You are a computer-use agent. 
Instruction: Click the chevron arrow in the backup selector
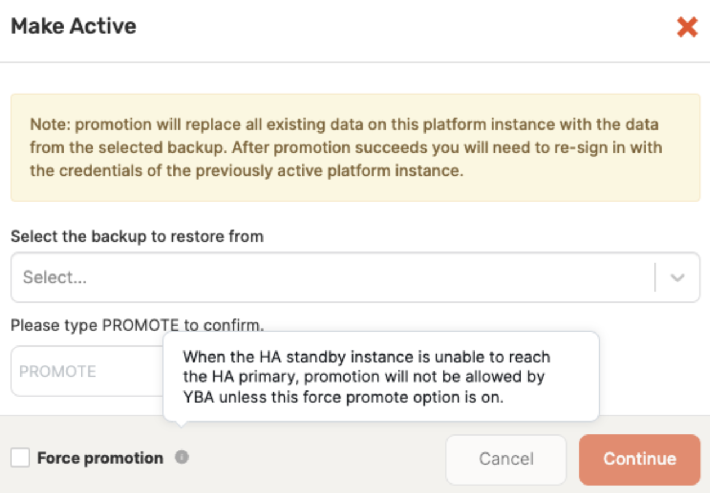tap(677, 277)
